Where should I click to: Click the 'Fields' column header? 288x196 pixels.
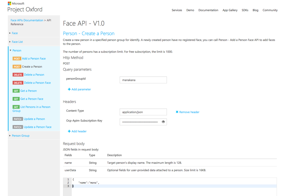tap(68, 155)
